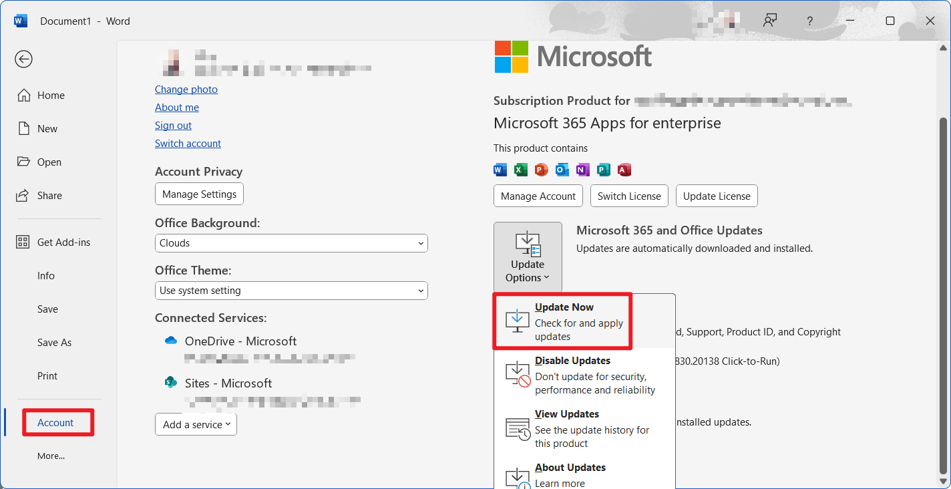Click More... at the bottom of the sidebar

pos(51,456)
